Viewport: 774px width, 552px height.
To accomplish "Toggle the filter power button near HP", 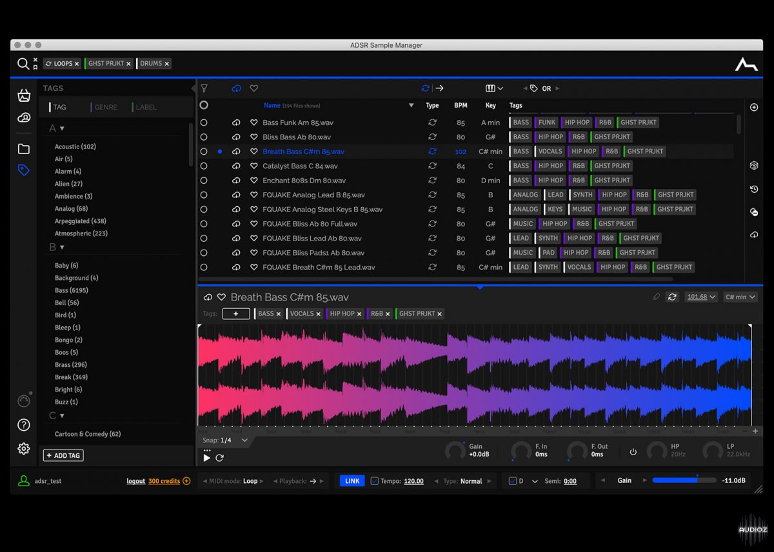I will pos(633,451).
